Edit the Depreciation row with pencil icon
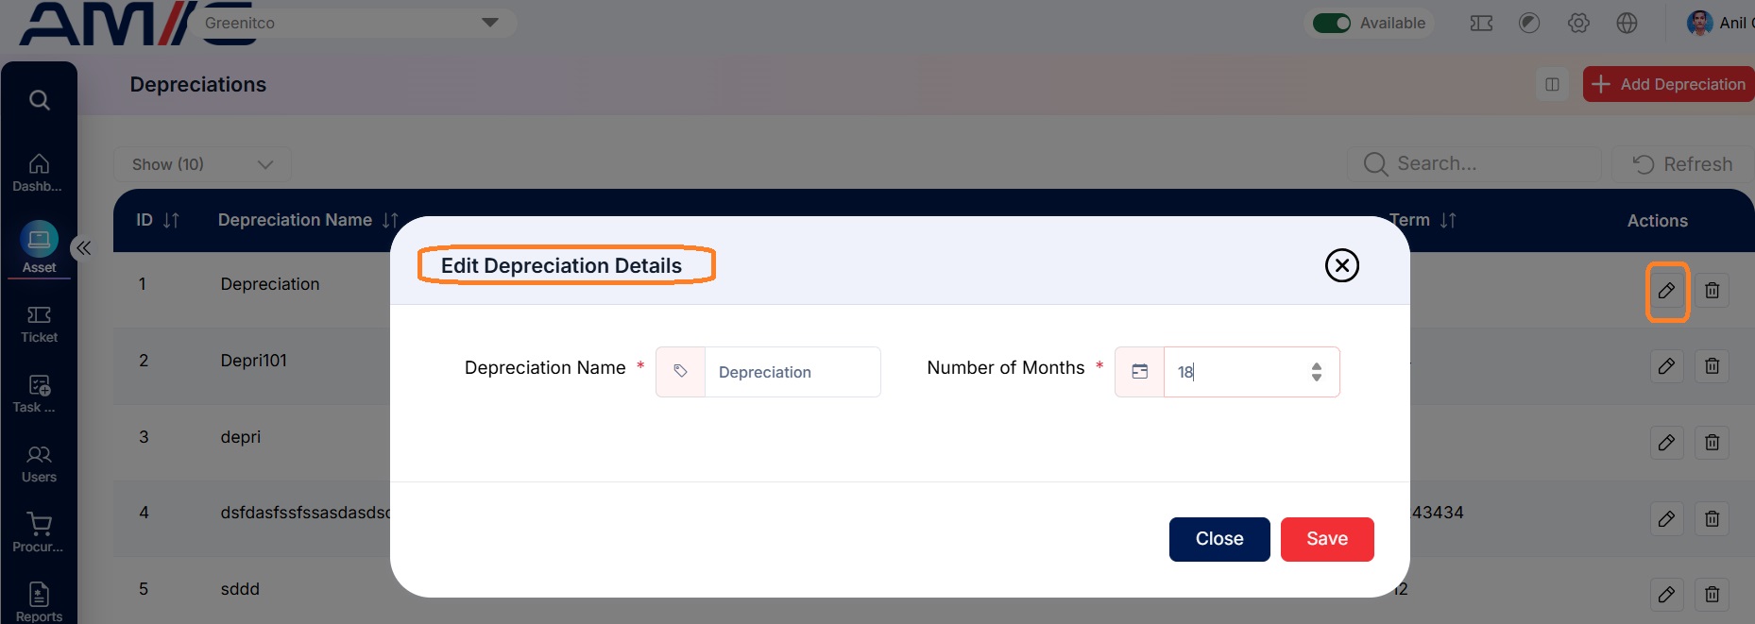 point(1666,291)
